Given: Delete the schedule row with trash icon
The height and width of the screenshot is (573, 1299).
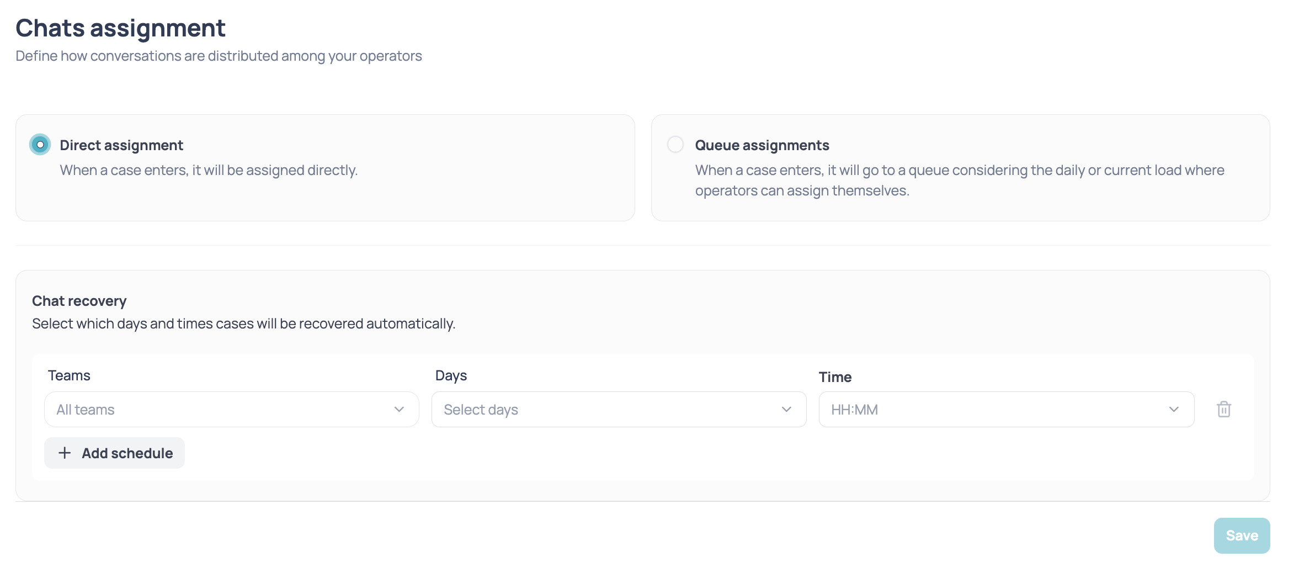Looking at the screenshot, I should click(1223, 409).
